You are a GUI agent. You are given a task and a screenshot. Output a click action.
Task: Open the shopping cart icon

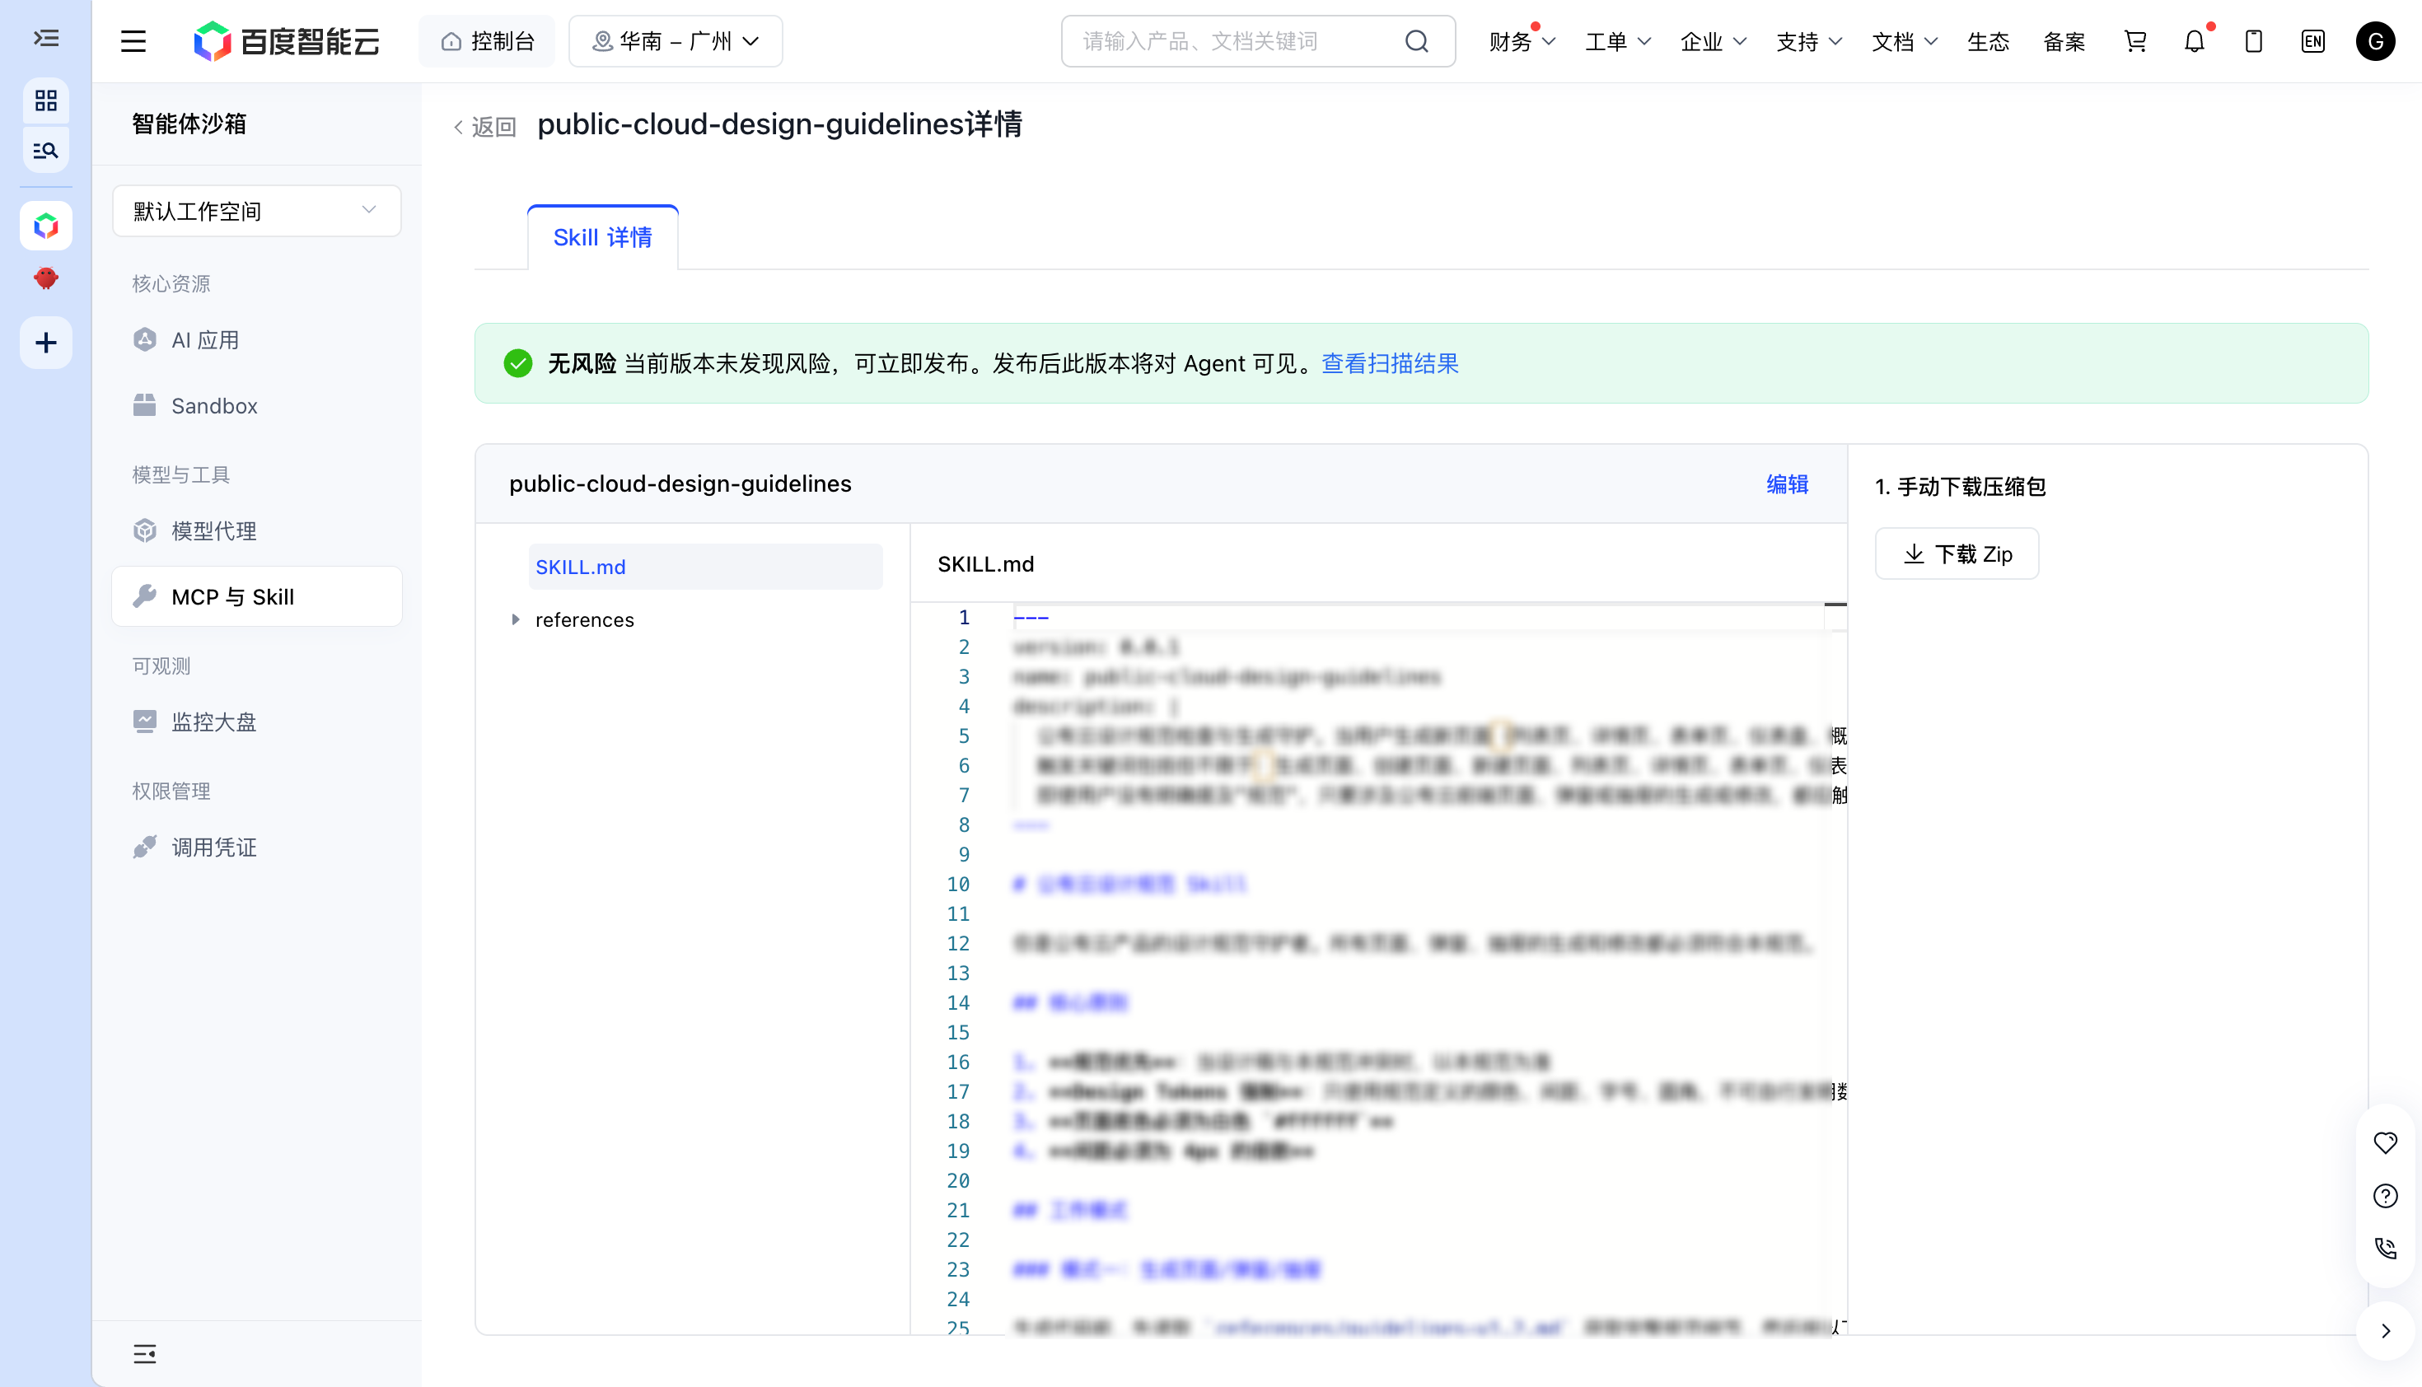pos(2135,41)
